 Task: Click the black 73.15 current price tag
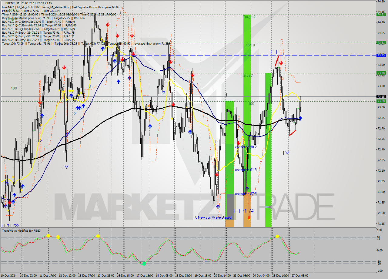(381, 96)
